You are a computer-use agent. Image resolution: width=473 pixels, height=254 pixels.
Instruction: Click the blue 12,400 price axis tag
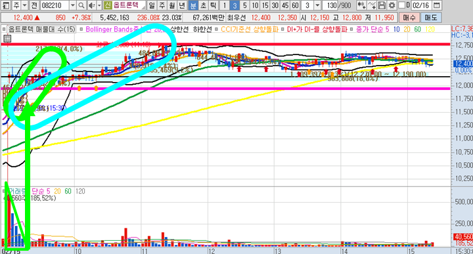click(x=463, y=64)
